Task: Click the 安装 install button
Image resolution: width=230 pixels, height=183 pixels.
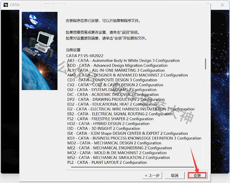Action: tap(197, 175)
